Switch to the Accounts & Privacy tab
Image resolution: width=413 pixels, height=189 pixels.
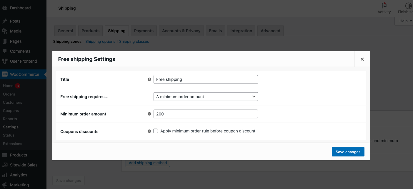[x=181, y=30]
